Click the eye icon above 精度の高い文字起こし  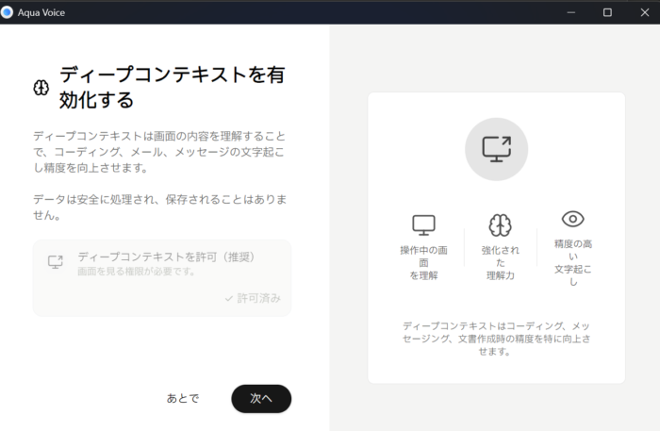click(x=573, y=219)
